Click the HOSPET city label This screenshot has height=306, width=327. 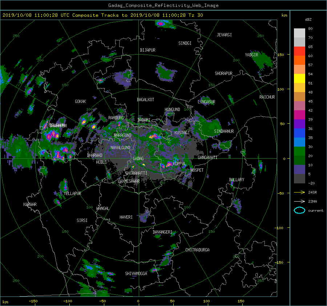pyautogui.click(x=197, y=170)
